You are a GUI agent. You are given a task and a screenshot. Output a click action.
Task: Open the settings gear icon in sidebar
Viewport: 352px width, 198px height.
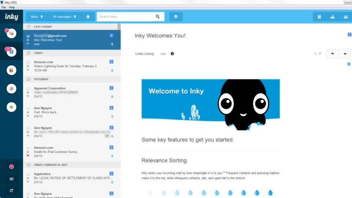(11, 89)
